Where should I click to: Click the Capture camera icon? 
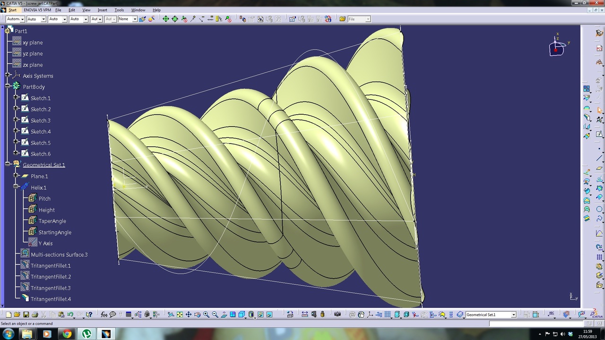point(337,314)
